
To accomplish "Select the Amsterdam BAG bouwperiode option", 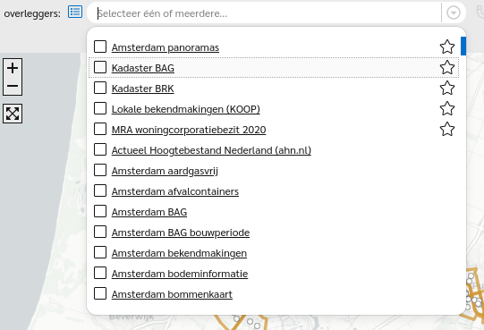I will pyautogui.click(x=181, y=233).
